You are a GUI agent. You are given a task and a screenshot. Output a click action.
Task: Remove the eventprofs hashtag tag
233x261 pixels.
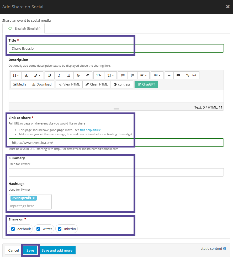34,198
